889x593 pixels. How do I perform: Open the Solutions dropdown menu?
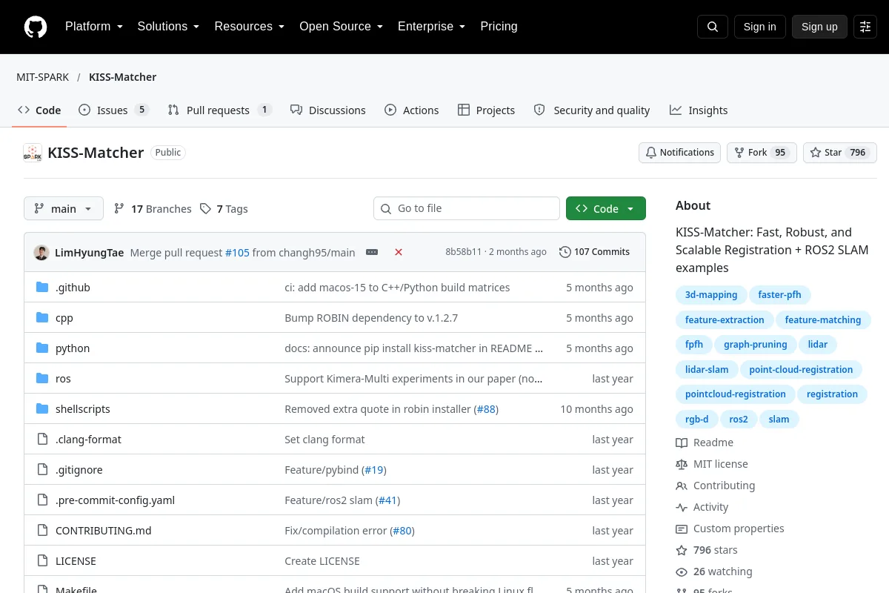(168, 27)
